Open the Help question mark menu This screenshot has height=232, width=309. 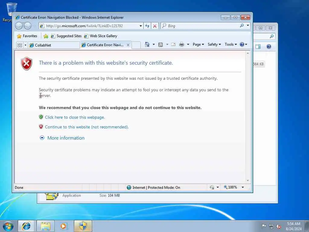[x=244, y=44]
